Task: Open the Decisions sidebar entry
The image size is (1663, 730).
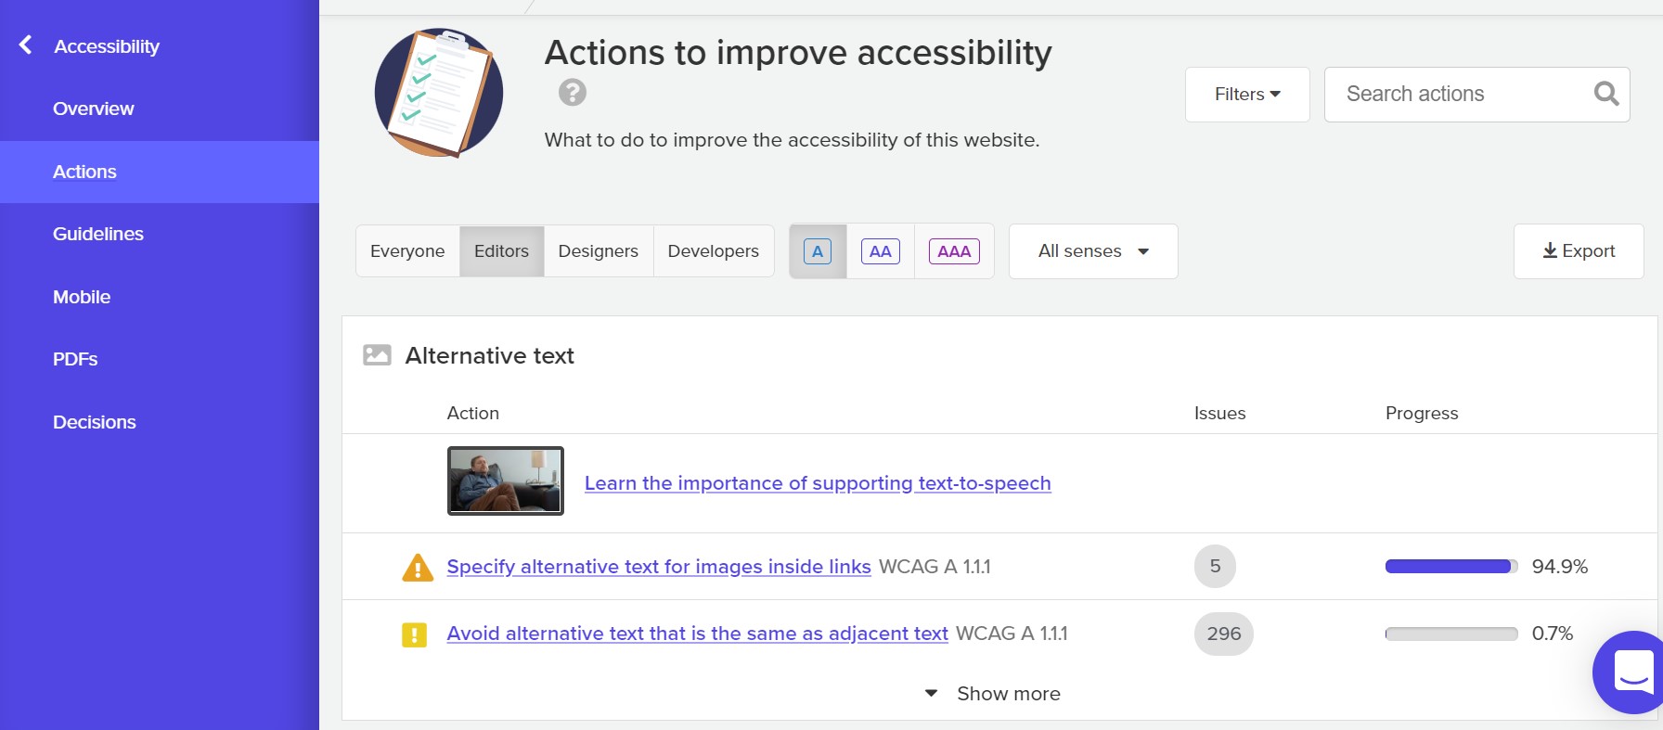Action: click(94, 421)
